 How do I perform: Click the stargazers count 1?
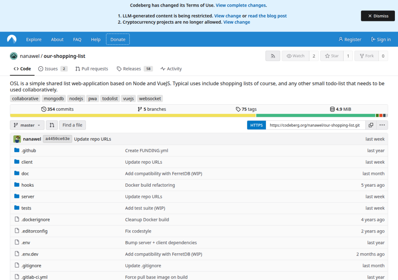point(348,56)
